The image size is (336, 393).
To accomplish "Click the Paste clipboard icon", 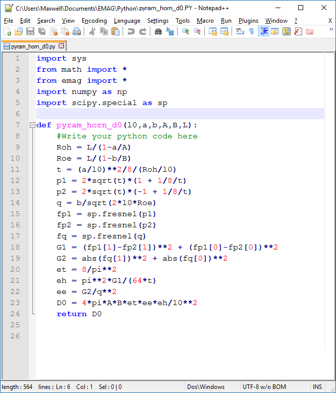I will click(116, 31).
